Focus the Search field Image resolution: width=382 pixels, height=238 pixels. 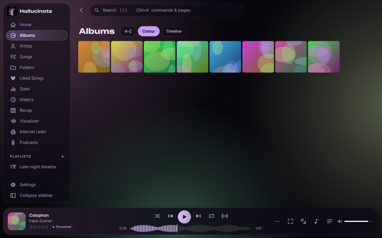pos(167,10)
